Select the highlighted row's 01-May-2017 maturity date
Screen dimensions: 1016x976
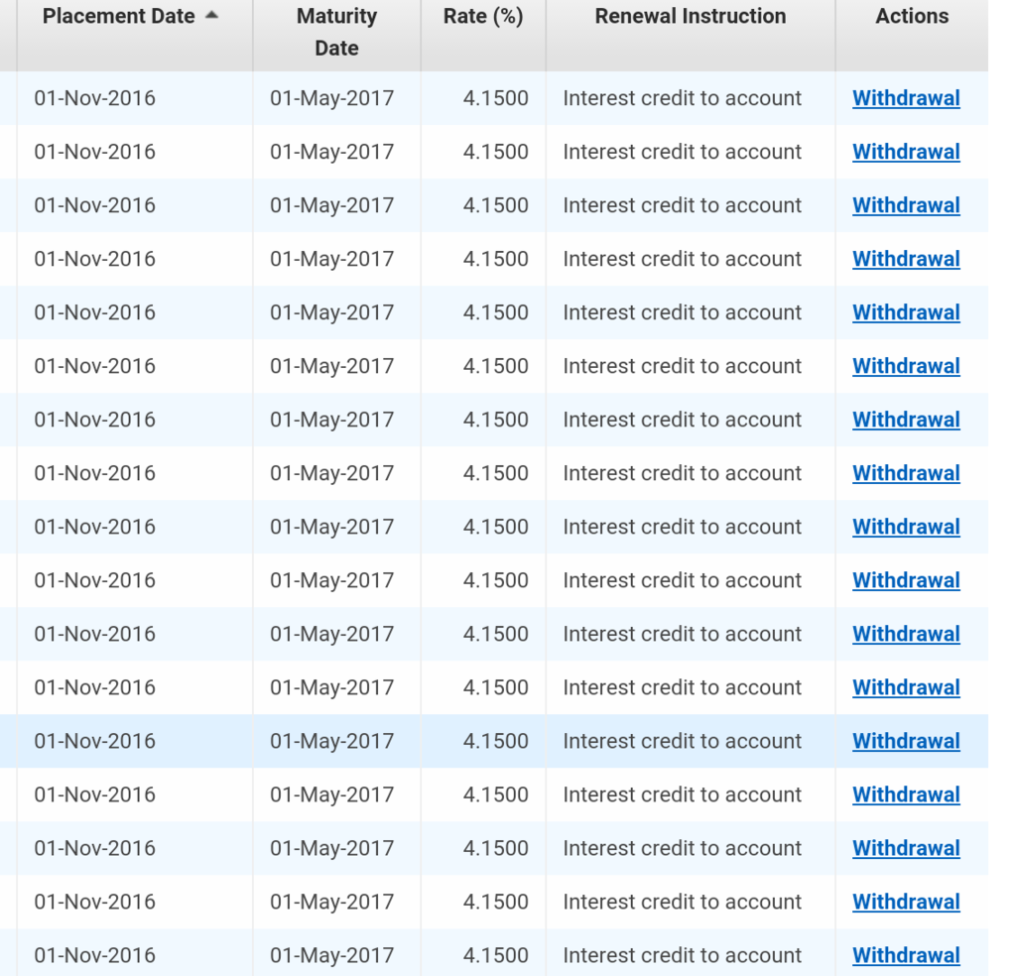tap(331, 741)
